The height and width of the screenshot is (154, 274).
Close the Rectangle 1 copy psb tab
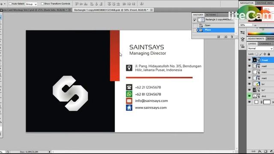click(151, 10)
